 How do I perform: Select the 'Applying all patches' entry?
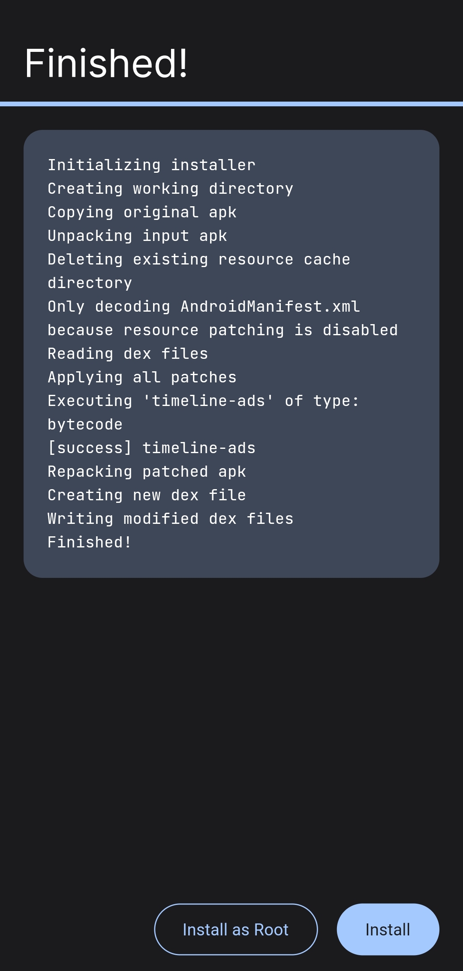(142, 376)
